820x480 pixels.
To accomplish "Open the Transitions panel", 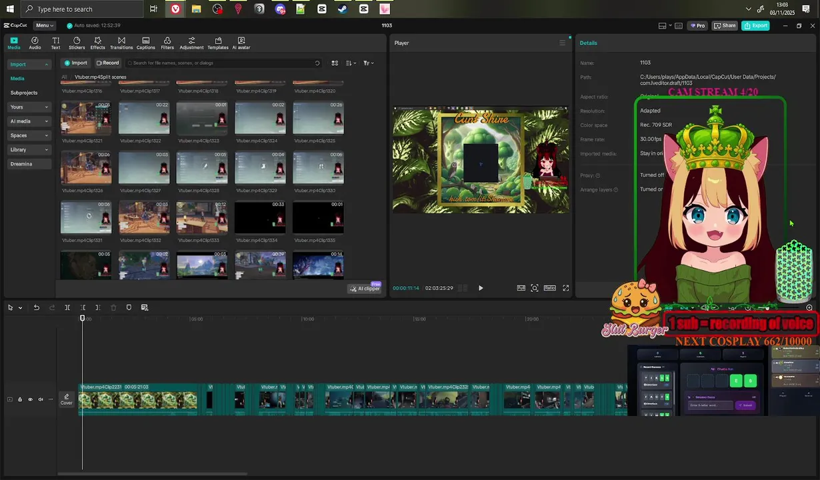I will [121, 43].
